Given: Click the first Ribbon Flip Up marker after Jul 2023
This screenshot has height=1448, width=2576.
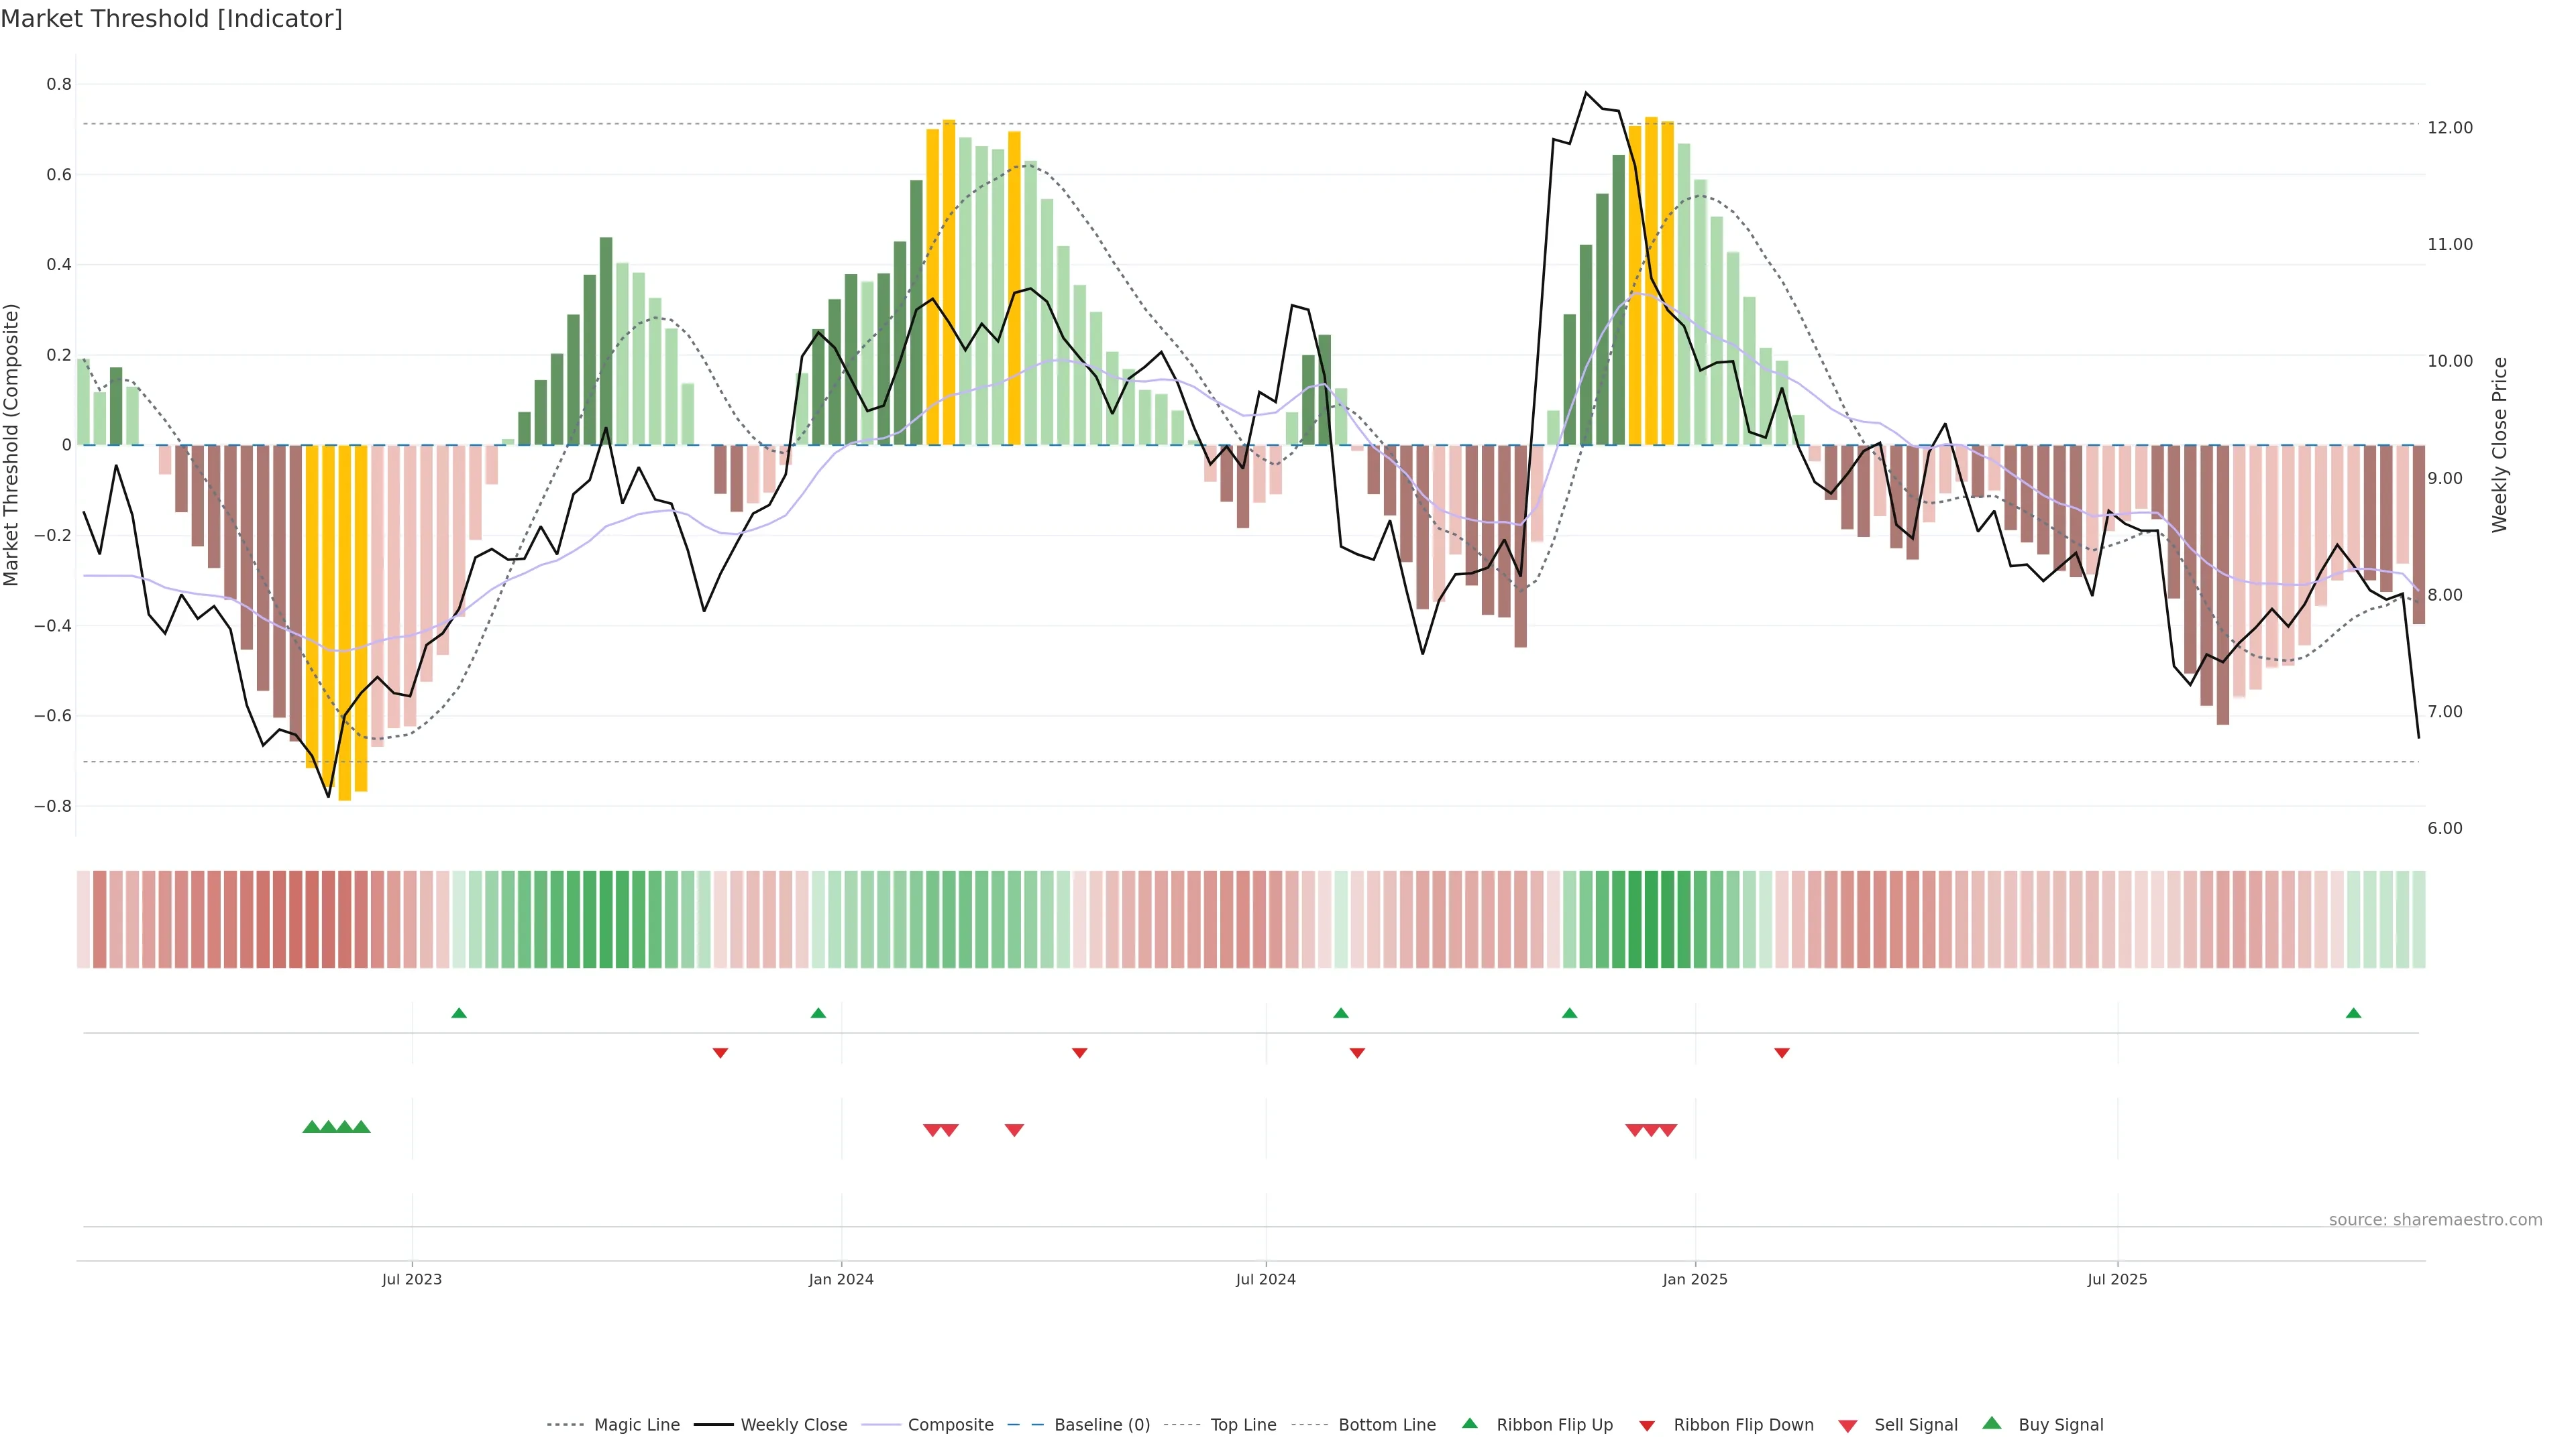Looking at the screenshot, I should [459, 1014].
